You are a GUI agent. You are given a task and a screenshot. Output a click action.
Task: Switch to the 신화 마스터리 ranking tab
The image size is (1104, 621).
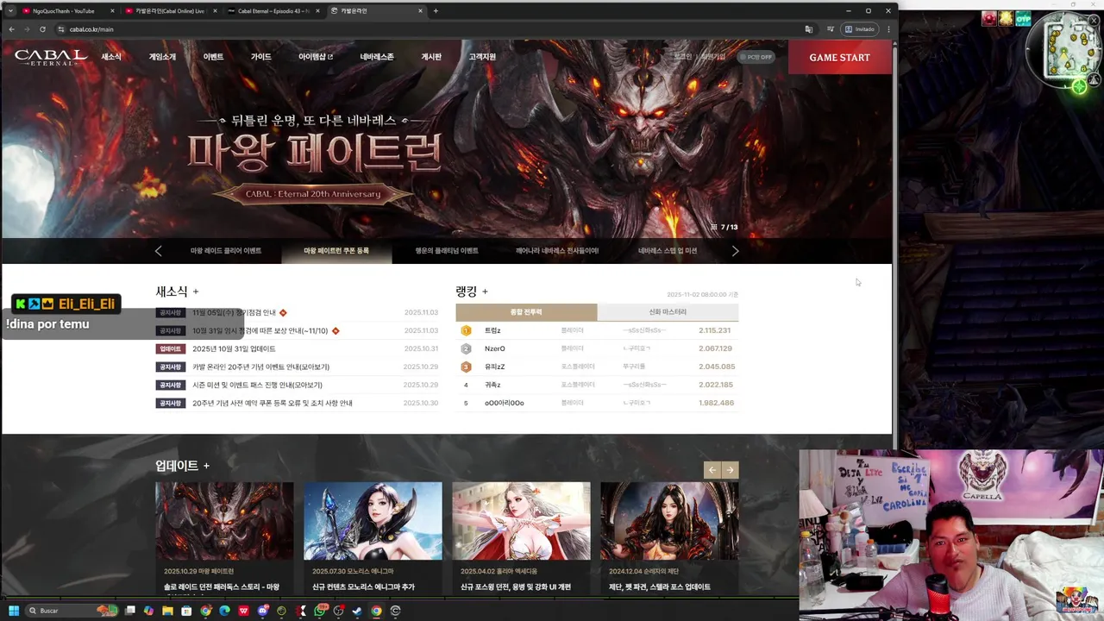[x=668, y=311]
